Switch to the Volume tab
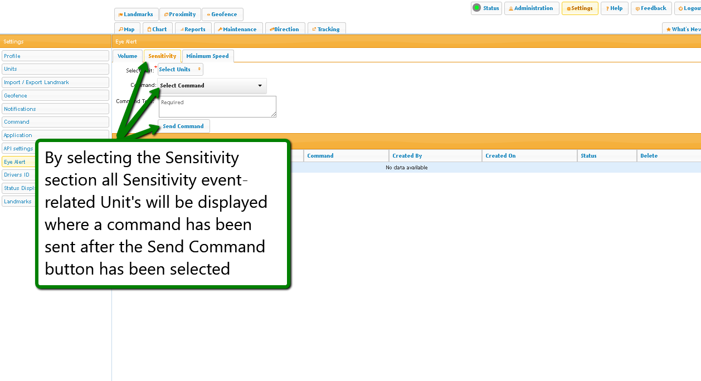This screenshot has height=381, width=701. point(127,56)
